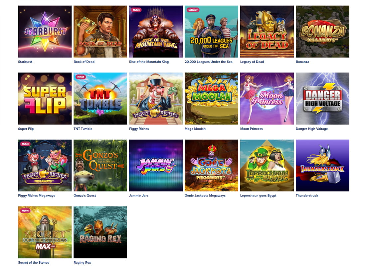Viewport: 366px width, 269px height.
Task: Open the Raging Rex game thumbnail
Action: coord(100,232)
